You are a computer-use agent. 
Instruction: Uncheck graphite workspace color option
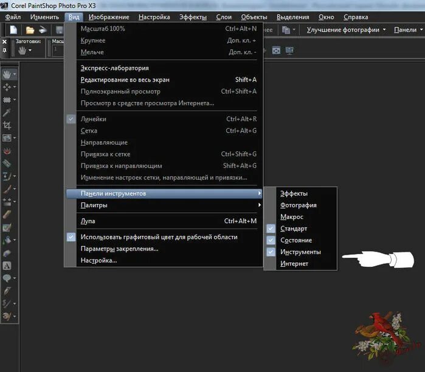tap(71, 237)
